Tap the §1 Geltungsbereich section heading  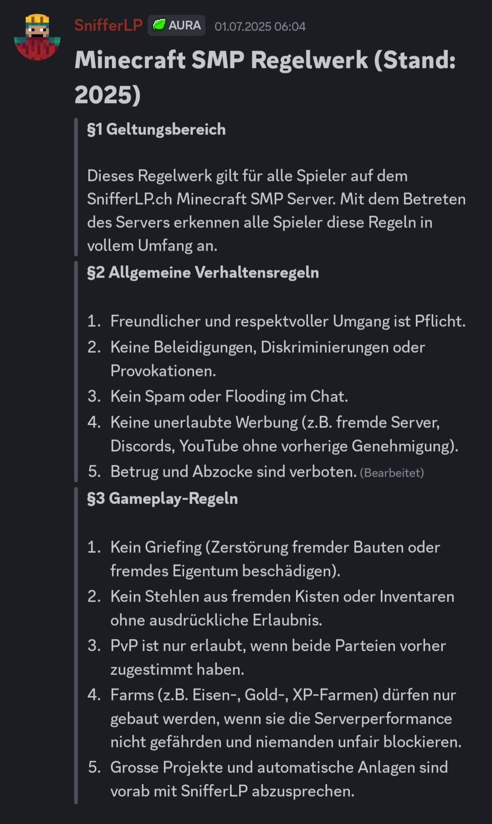tap(156, 129)
